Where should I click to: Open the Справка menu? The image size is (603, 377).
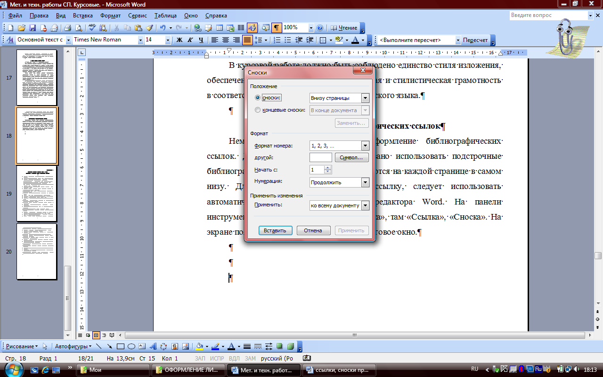point(216,16)
